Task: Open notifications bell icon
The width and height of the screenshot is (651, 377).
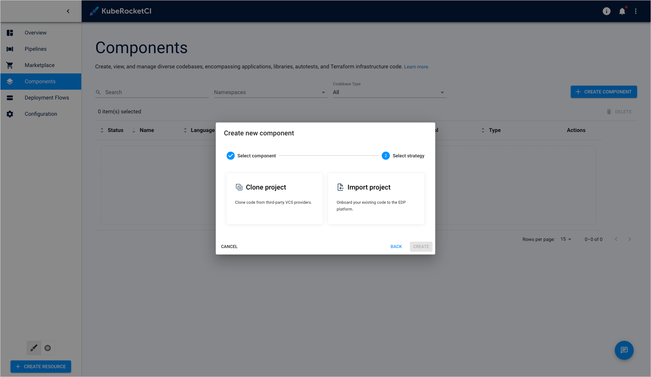Action: [622, 11]
